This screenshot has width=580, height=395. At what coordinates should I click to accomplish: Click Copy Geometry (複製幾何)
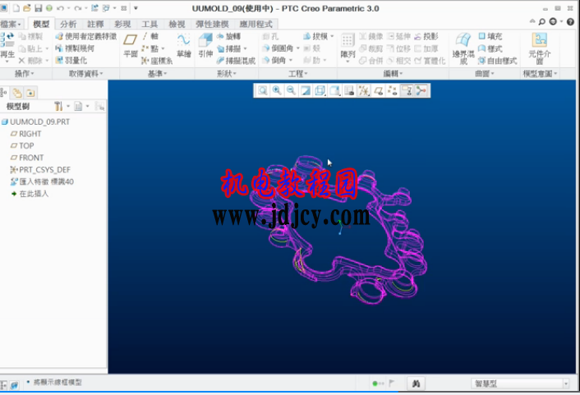pyautogui.click(x=75, y=48)
